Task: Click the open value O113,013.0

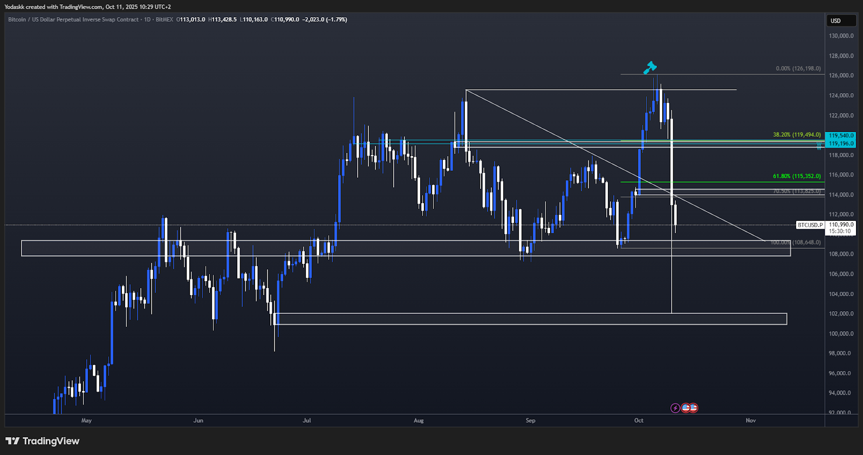Action: point(191,19)
